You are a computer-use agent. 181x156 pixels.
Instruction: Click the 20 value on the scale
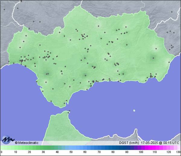click(30, 152)
